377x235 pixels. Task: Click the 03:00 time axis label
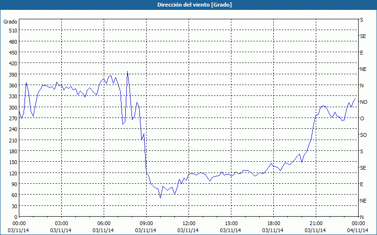(62, 224)
